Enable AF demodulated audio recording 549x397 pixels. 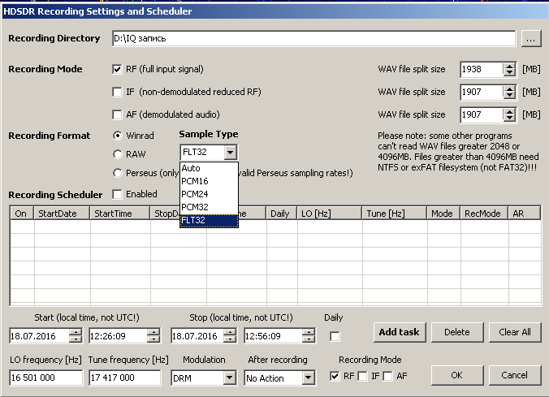(117, 114)
